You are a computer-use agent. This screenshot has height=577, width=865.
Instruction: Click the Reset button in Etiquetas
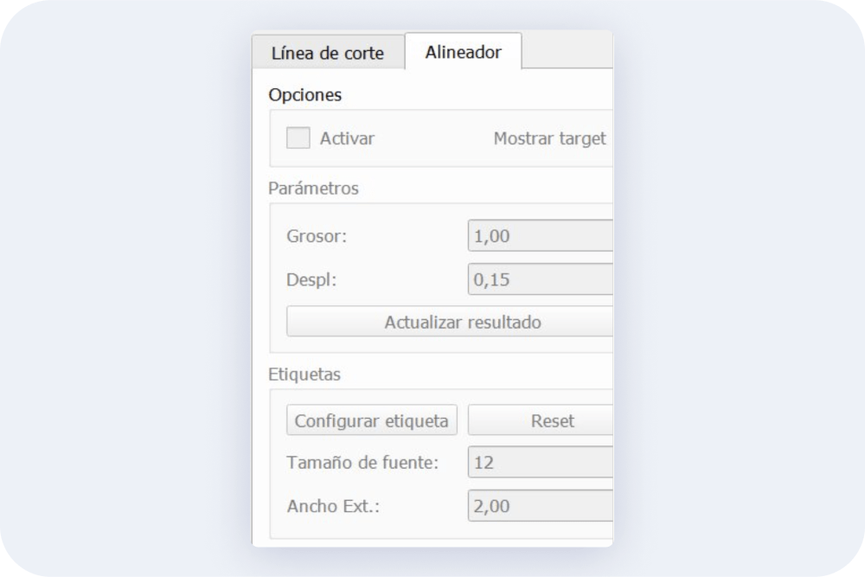pos(541,420)
